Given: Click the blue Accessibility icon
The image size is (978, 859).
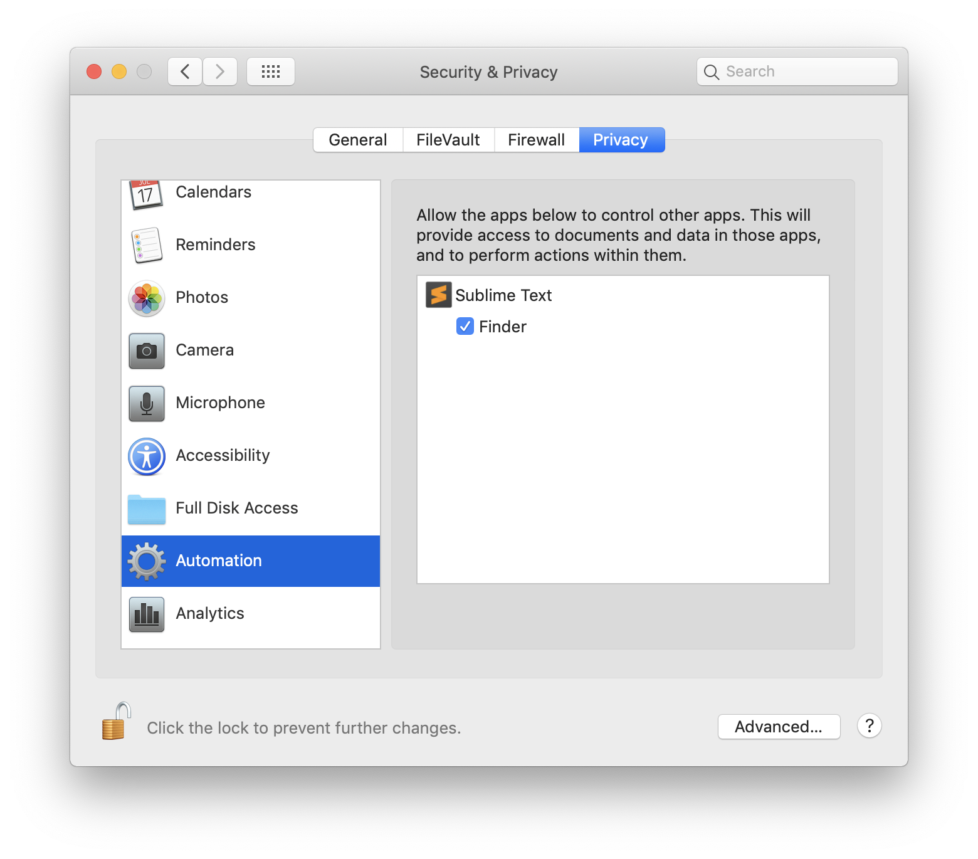Looking at the screenshot, I should pos(146,456).
